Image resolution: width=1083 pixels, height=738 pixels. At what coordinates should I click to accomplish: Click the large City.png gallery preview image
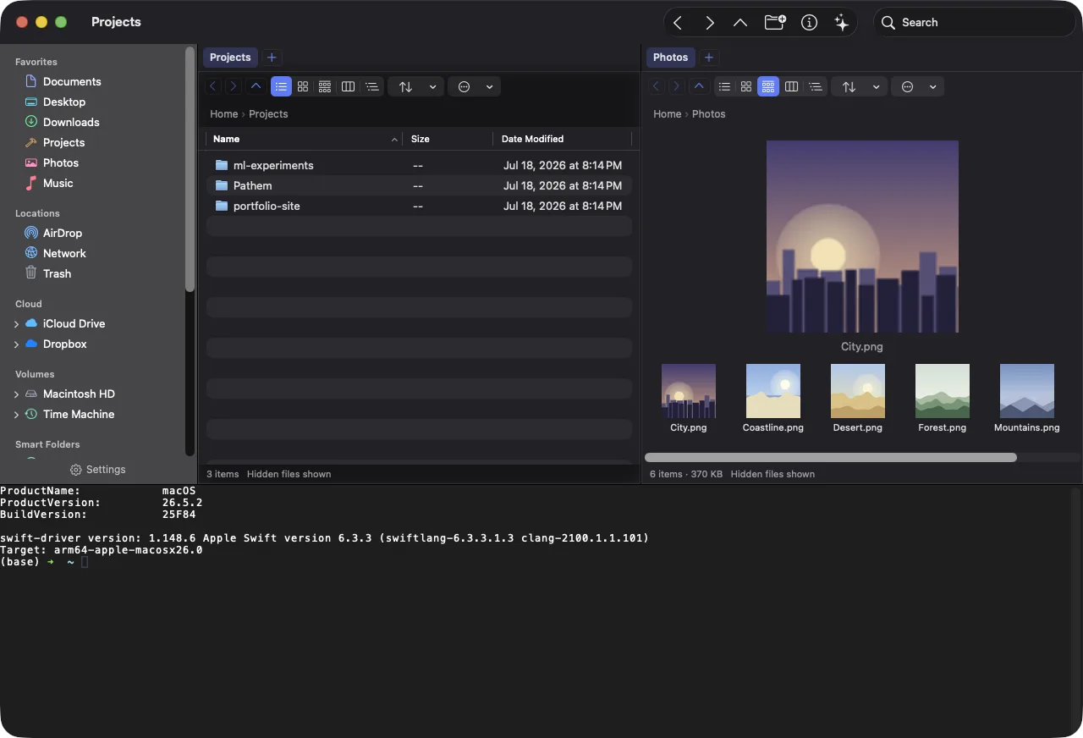click(x=862, y=236)
